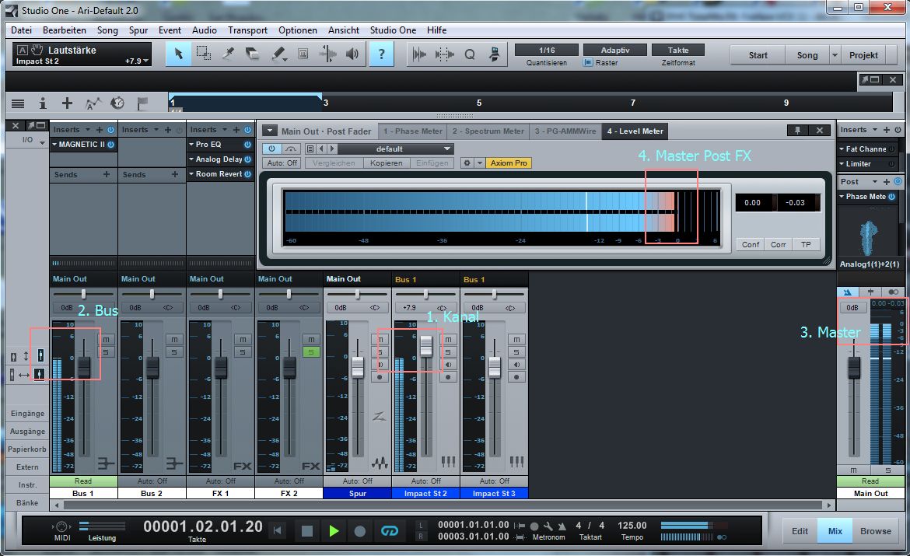This screenshot has height=556, width=910.
Task: Open the Start page button
Action: [x=758, y=55]
